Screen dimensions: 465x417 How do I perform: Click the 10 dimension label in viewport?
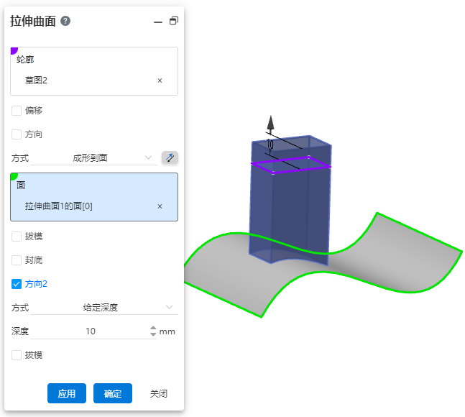[x=270, y=144]
